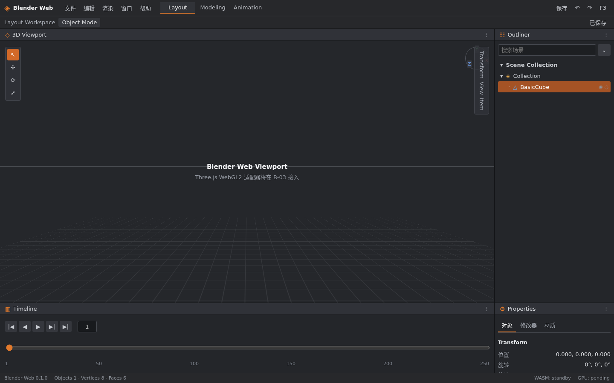The image size is (614, 383).
Task: Click the Properties gear icon
Action: click(502, 309)
